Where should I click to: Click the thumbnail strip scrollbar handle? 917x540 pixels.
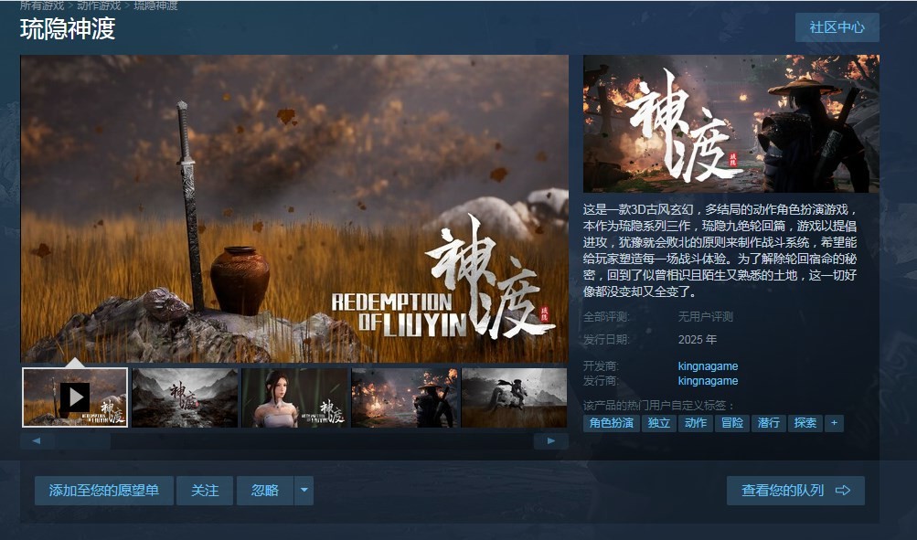[82, 441]
